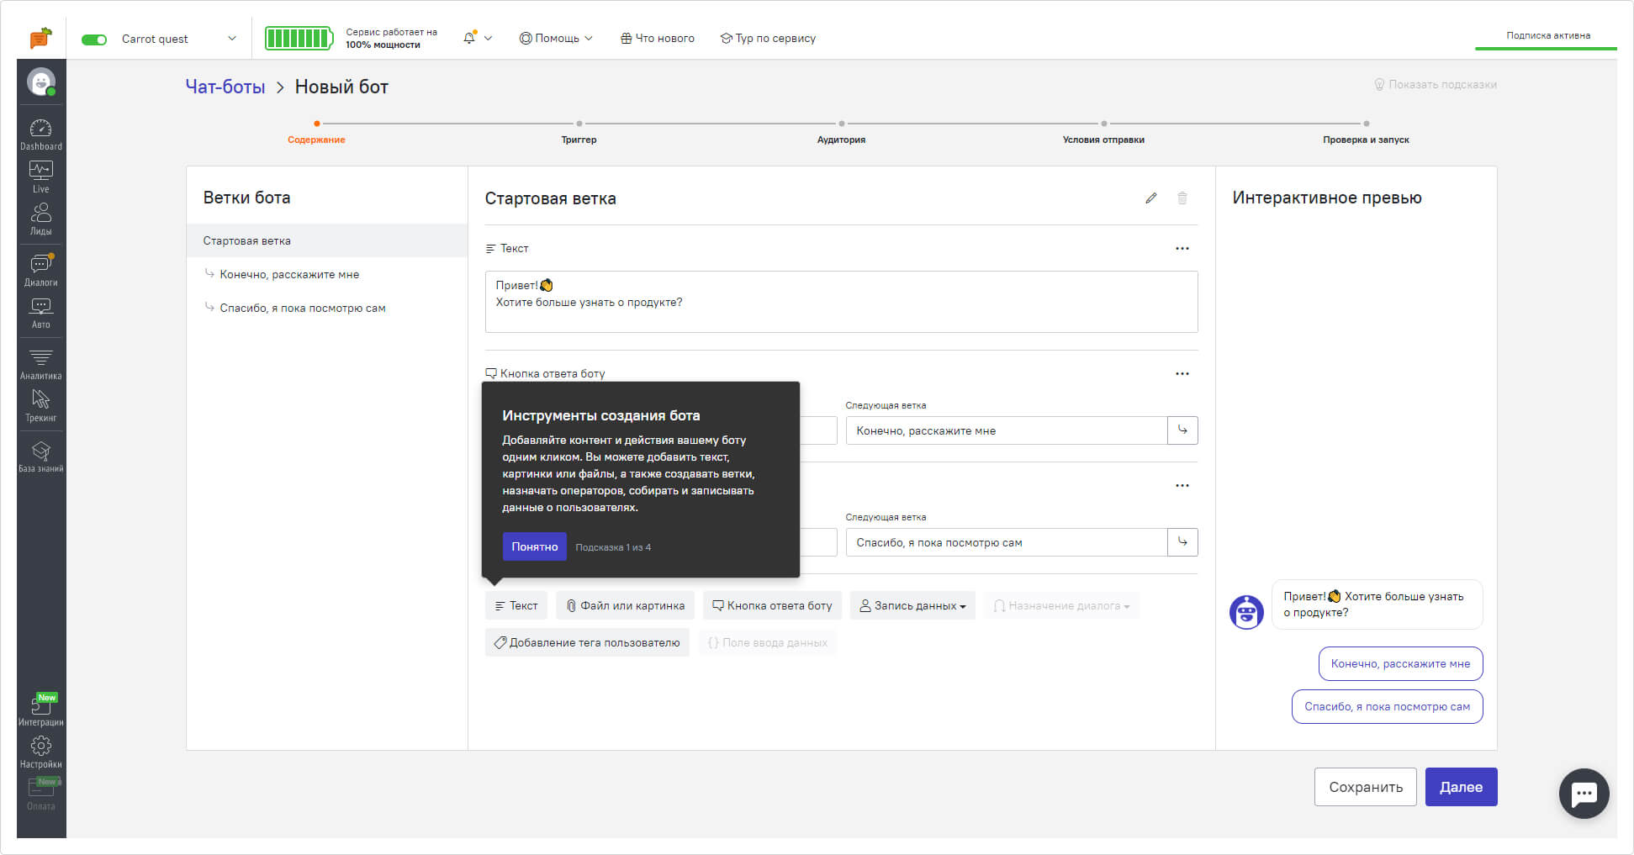Expand the Carrot quest project dropdown

(x=232, y=39)
